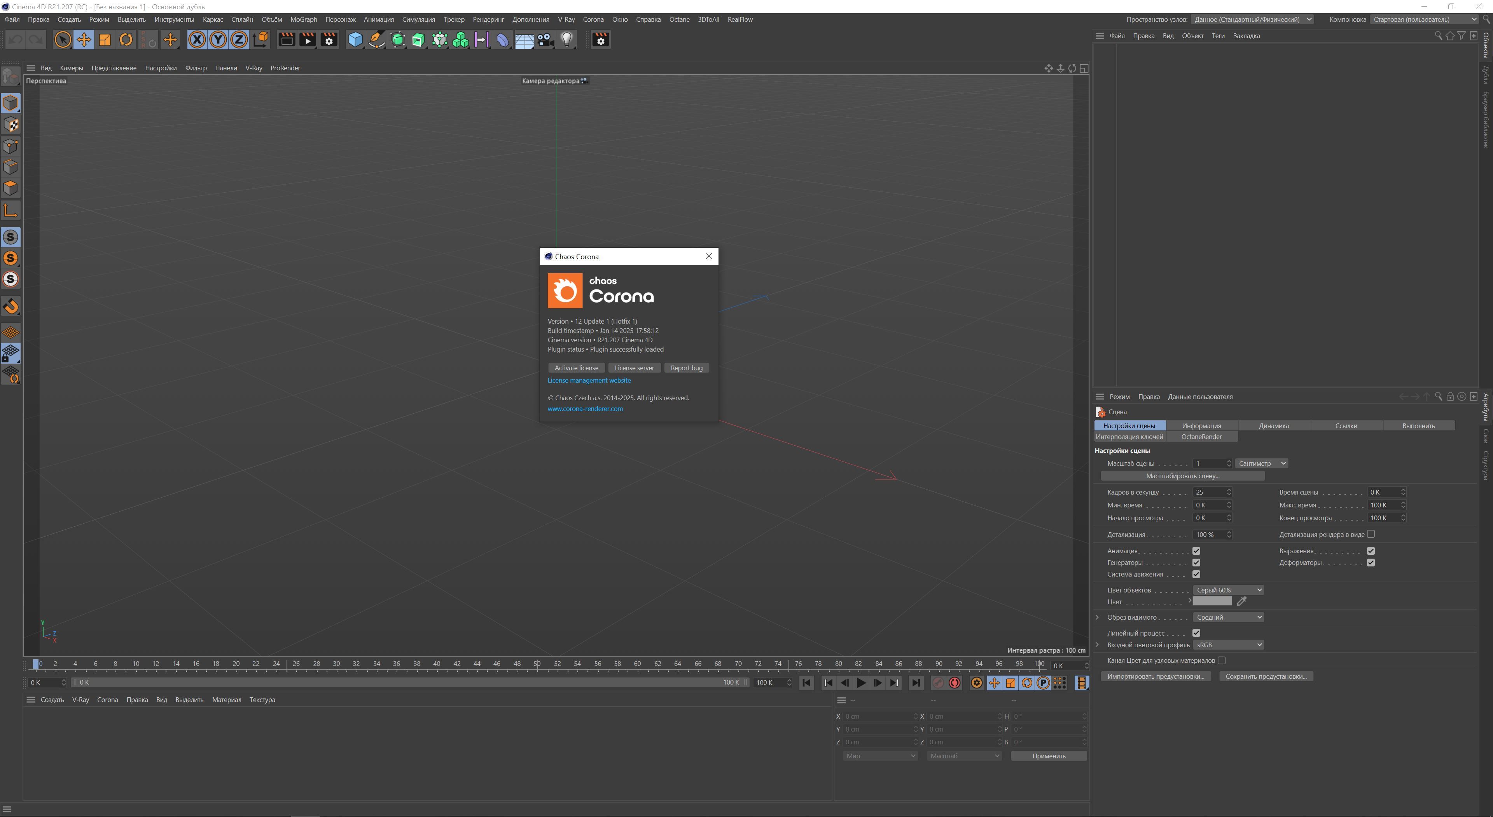The image size is (1493, 817).
Task: Open Edit Render Settings icon
Action: (329, 40)
